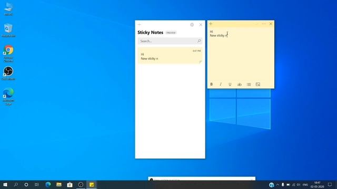Screen dimensions: 337x189
Task: Open the Windows Start menu
Action: click(x=5, y=184)
